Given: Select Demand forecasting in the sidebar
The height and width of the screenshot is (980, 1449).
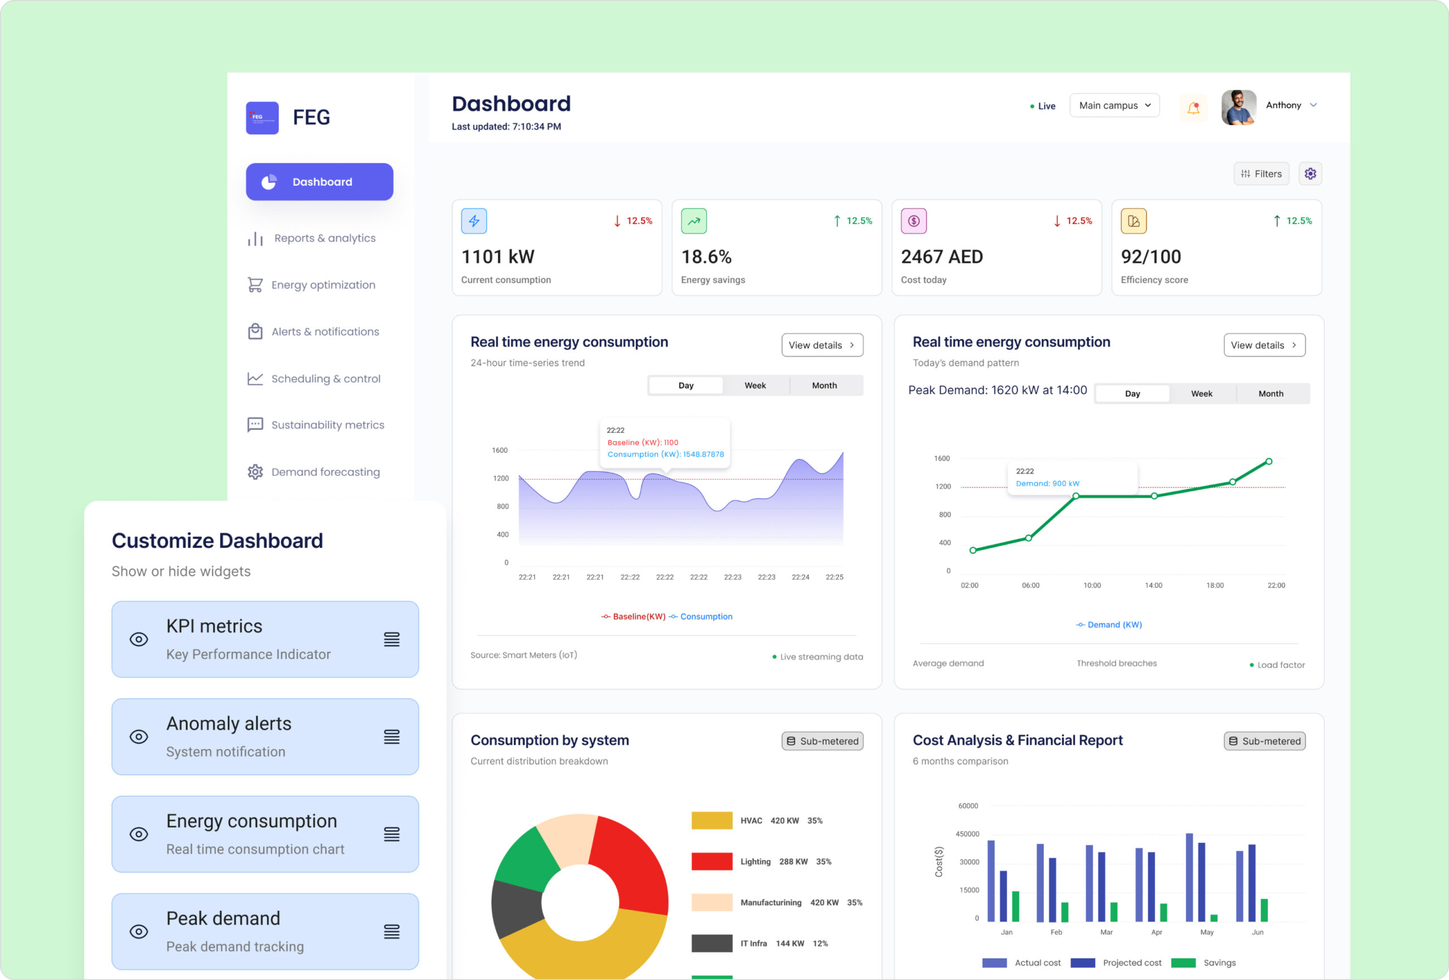Looking at the screenshot, I should click(325, 472).
